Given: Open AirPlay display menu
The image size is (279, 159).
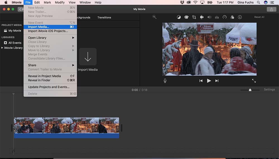Looking at the screenshot, I should (202, 2).
